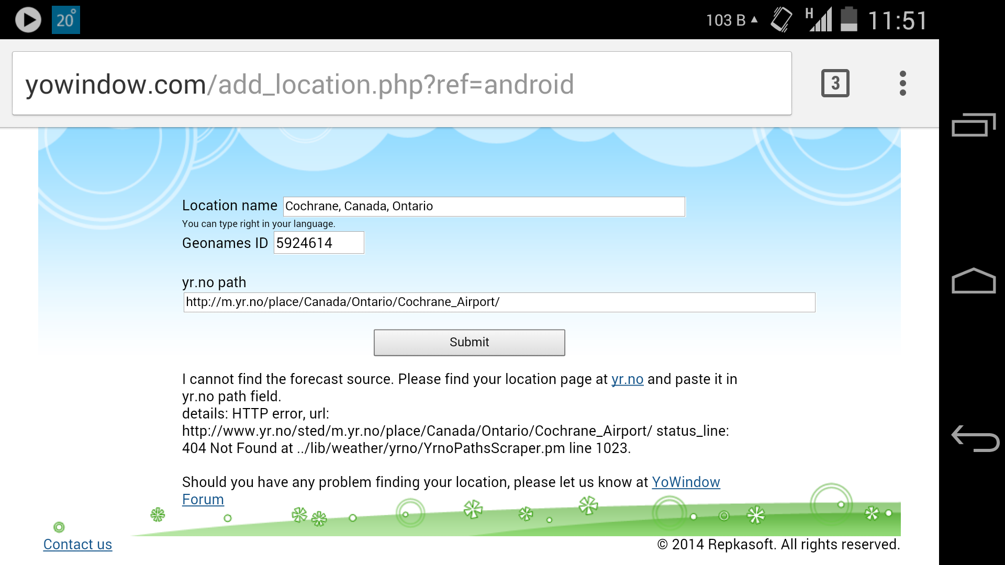The width and height of the screenshot is (1005, 565).
Task: Tap the Android home navigation button
Action: click(973, 281)
